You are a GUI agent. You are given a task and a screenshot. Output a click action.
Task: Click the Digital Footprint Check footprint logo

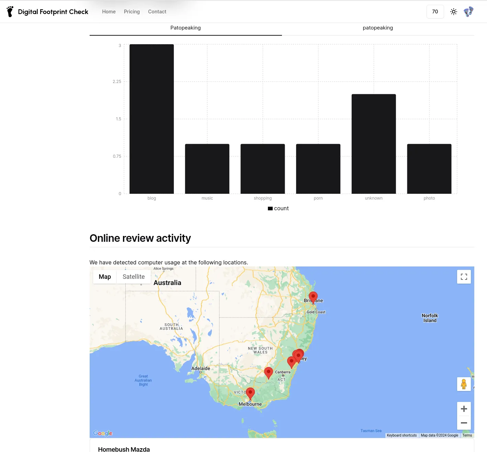click(x=10, y=11)
